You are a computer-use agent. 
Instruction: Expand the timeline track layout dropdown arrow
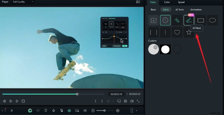pos(137,111)
